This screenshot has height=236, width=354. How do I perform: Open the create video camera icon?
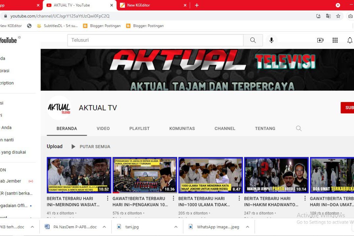(x=320, y=40)
